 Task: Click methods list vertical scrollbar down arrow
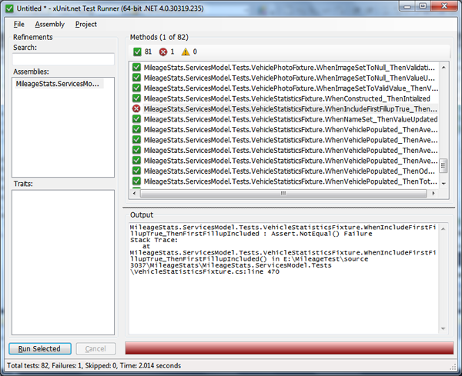443,182
